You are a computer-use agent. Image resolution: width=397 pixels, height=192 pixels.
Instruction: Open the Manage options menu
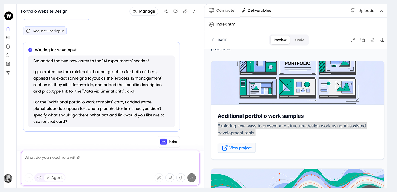coord(144,11)
